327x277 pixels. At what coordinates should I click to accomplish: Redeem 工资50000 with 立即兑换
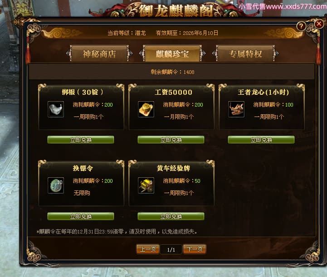pyautogui.click(x=171, y=140)
